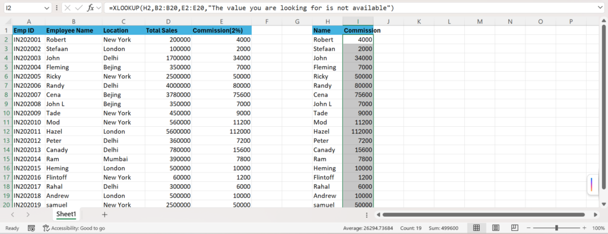Click the horizontal scrollbar left arrow
Screen dimensions: 608x234
pos(378,214)
